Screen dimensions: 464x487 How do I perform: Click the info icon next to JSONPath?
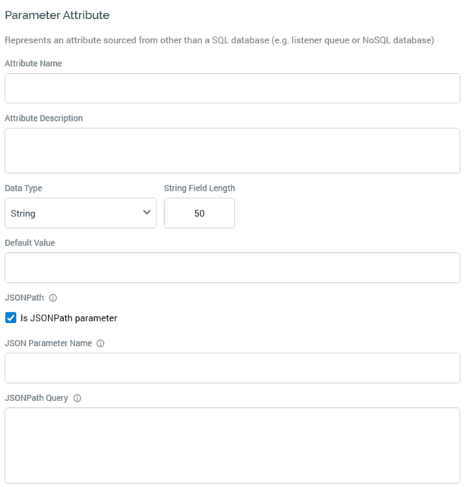[x=53, y=298]
